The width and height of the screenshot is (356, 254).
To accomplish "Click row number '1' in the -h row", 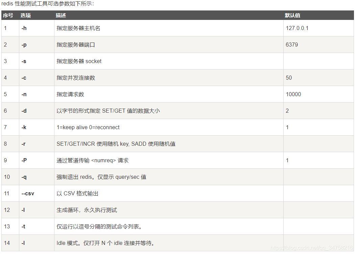I will coord(5,28).
